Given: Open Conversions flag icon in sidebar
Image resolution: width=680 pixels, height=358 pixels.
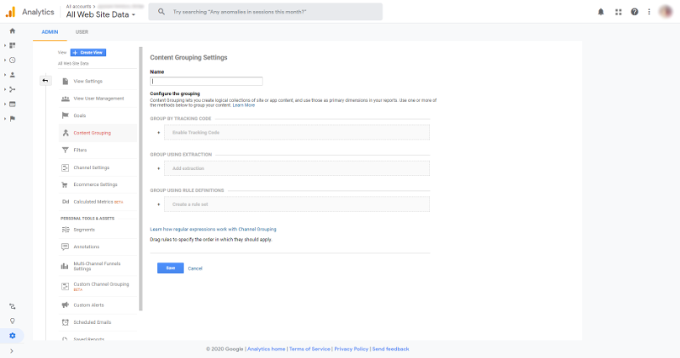Looking at the screenshot, I should pyautogui.click(x=12, y=118).
